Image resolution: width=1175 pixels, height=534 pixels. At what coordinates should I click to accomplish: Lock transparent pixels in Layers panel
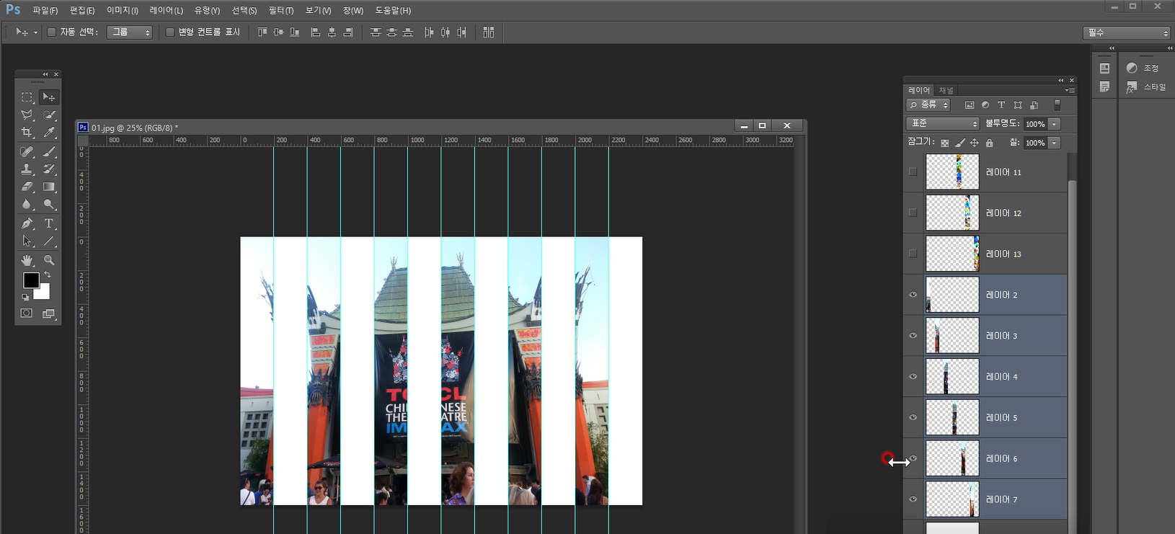tap(945, 143)
